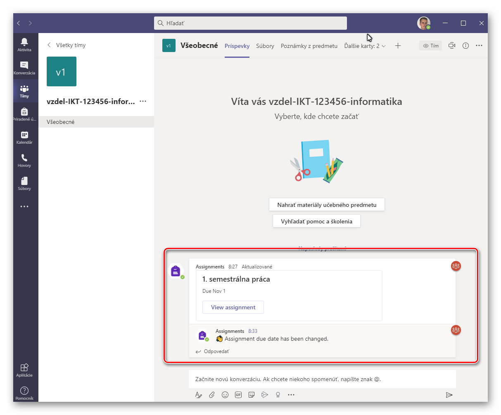The image size is (501, 415).
Task: Open the GIF picker
Action: (238, 395)
